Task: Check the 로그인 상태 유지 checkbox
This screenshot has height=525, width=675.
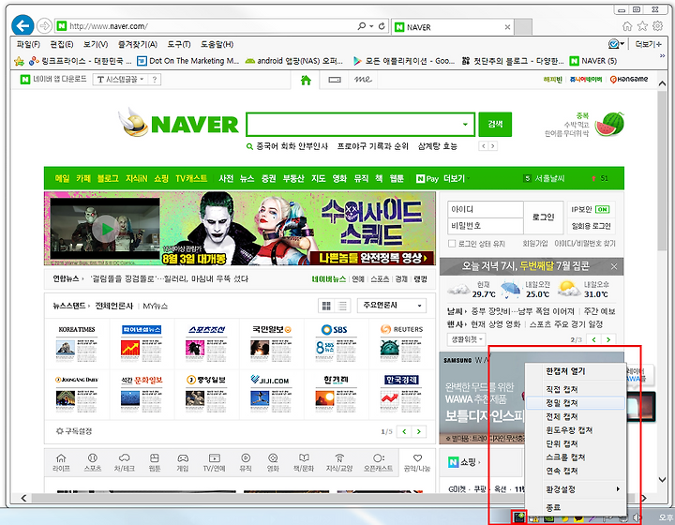Action: (x=452, y=244)
